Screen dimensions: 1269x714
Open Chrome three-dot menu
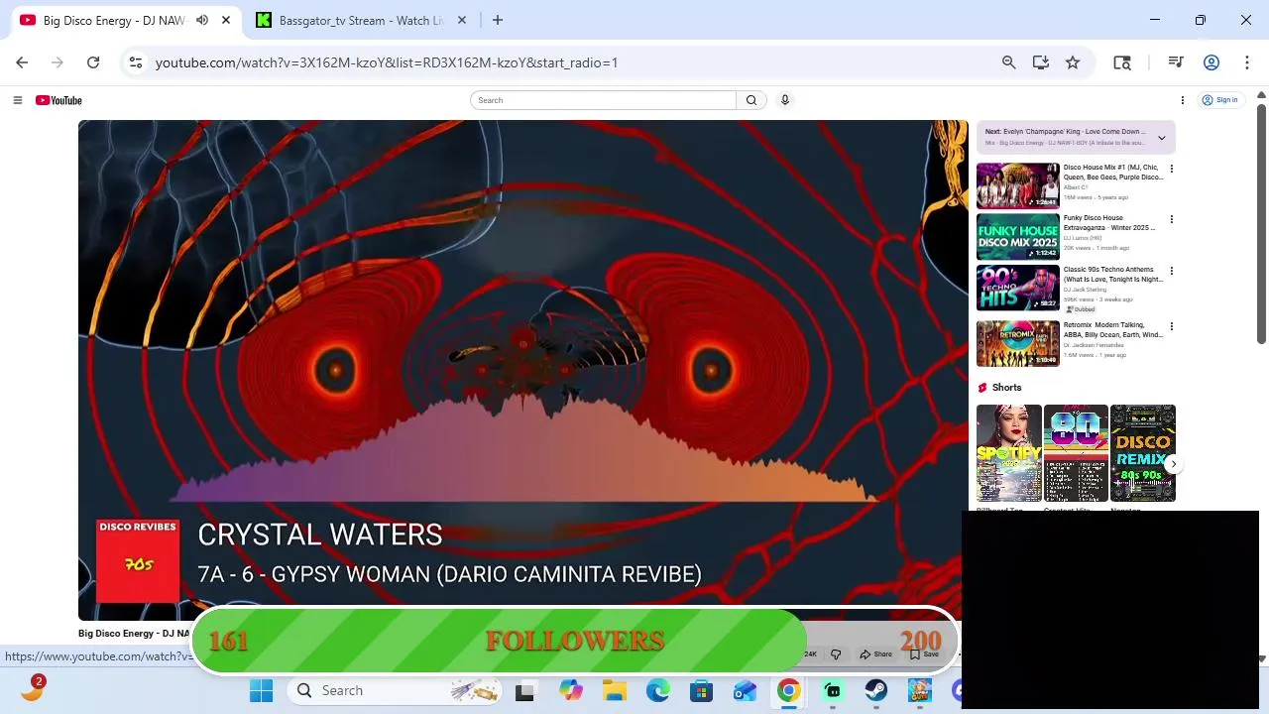coord(1247,62)
